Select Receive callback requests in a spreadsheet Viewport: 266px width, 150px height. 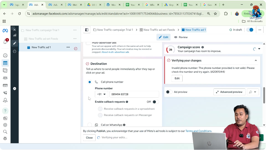pyautogui.click(x=100, y=109)
